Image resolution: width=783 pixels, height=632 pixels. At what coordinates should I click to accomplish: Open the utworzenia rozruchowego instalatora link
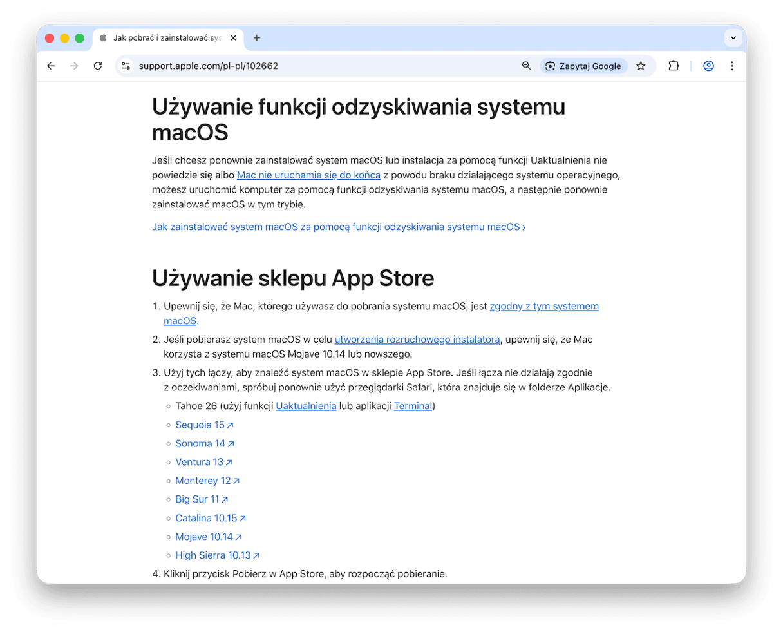pyautogui.click(x=416, y=339)
